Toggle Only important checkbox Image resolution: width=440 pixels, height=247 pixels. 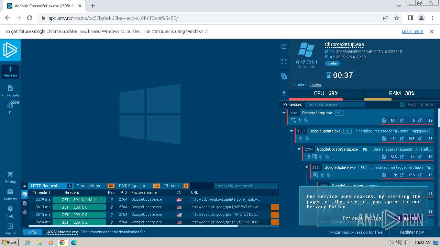(x=402, y=105)
